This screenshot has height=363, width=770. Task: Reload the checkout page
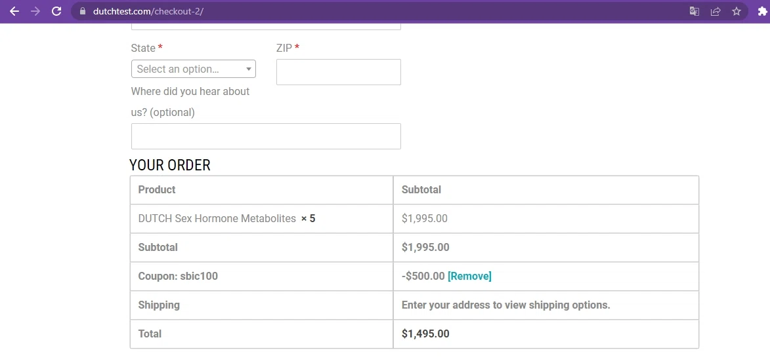coord(56,11)
